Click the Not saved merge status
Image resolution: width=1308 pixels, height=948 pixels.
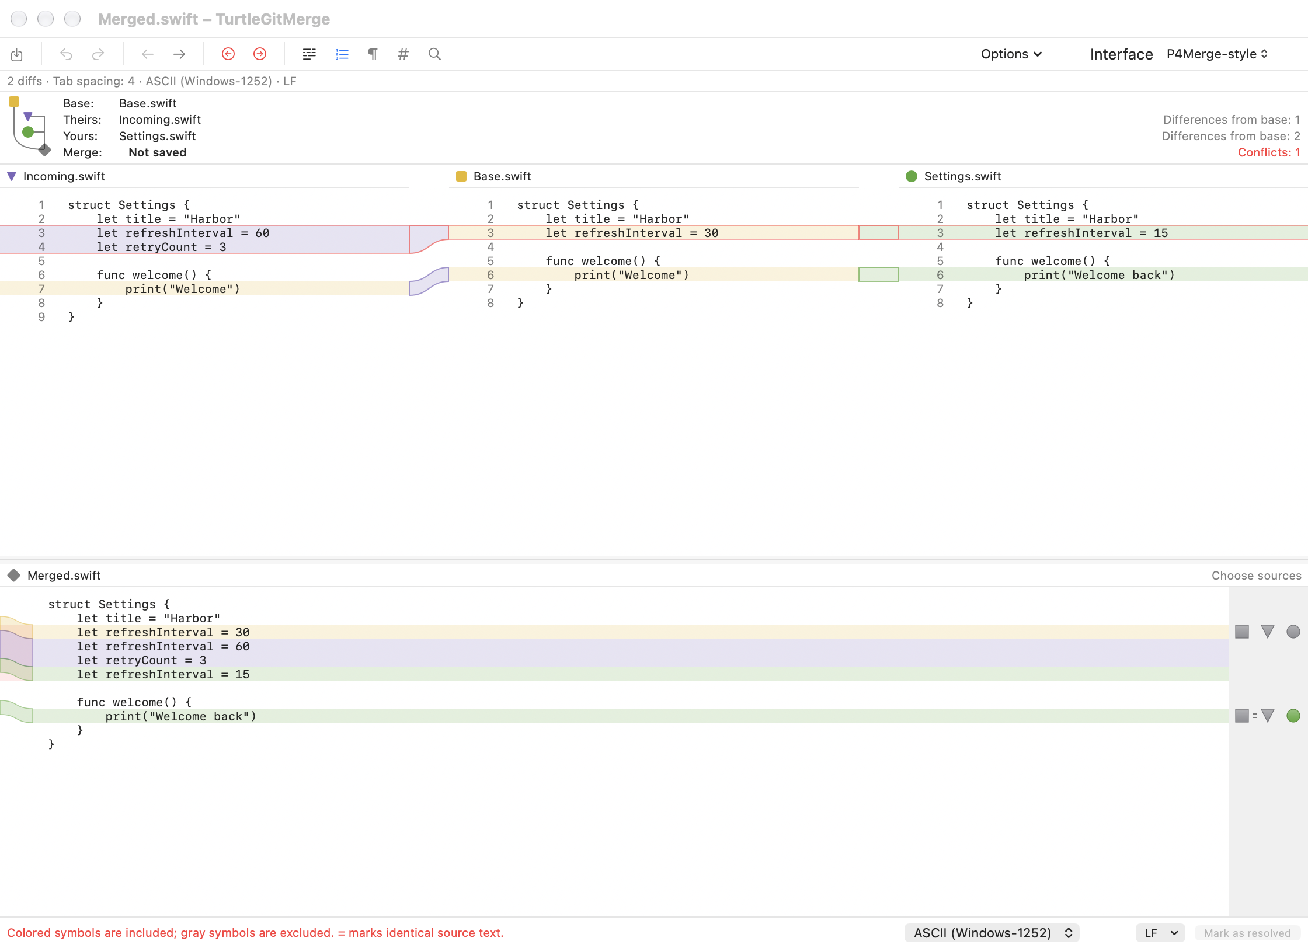click(158, 152)
